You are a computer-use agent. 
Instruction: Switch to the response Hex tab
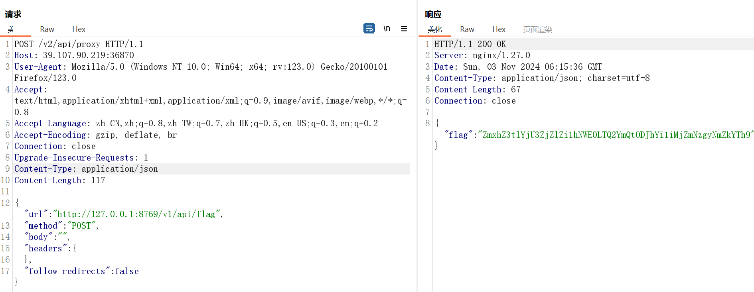[x=499, y=29]
